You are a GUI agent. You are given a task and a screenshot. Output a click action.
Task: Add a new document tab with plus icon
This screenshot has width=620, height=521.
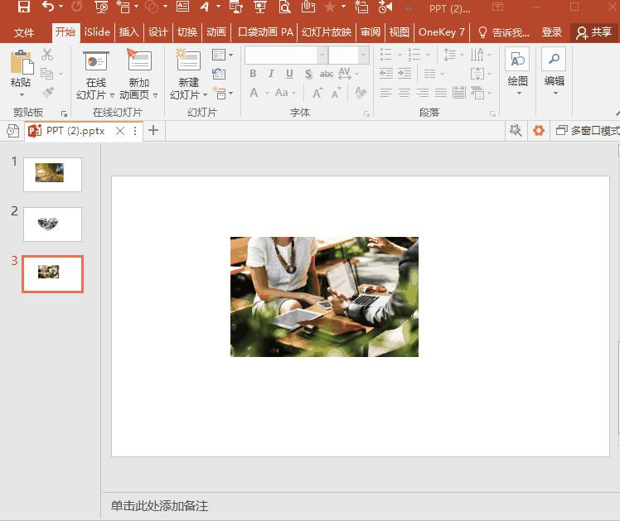(x=153, y=131)
